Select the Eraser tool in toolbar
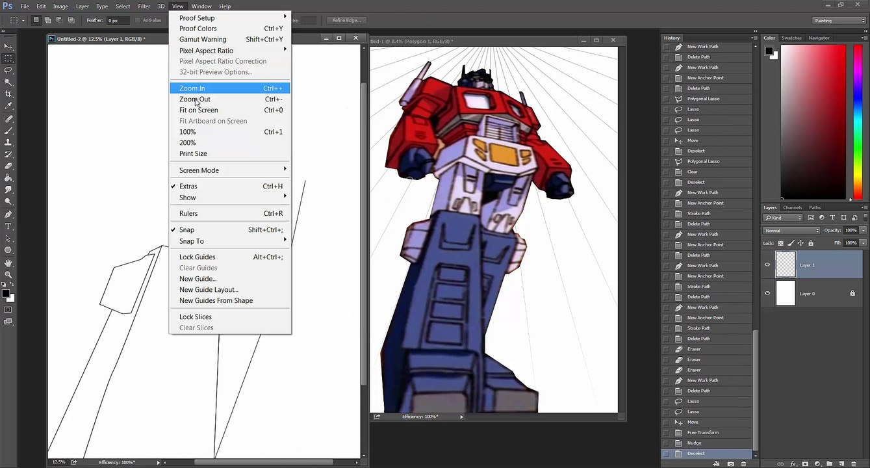The height and width of the screenshot is (468, 870). [x=8, y=166]
